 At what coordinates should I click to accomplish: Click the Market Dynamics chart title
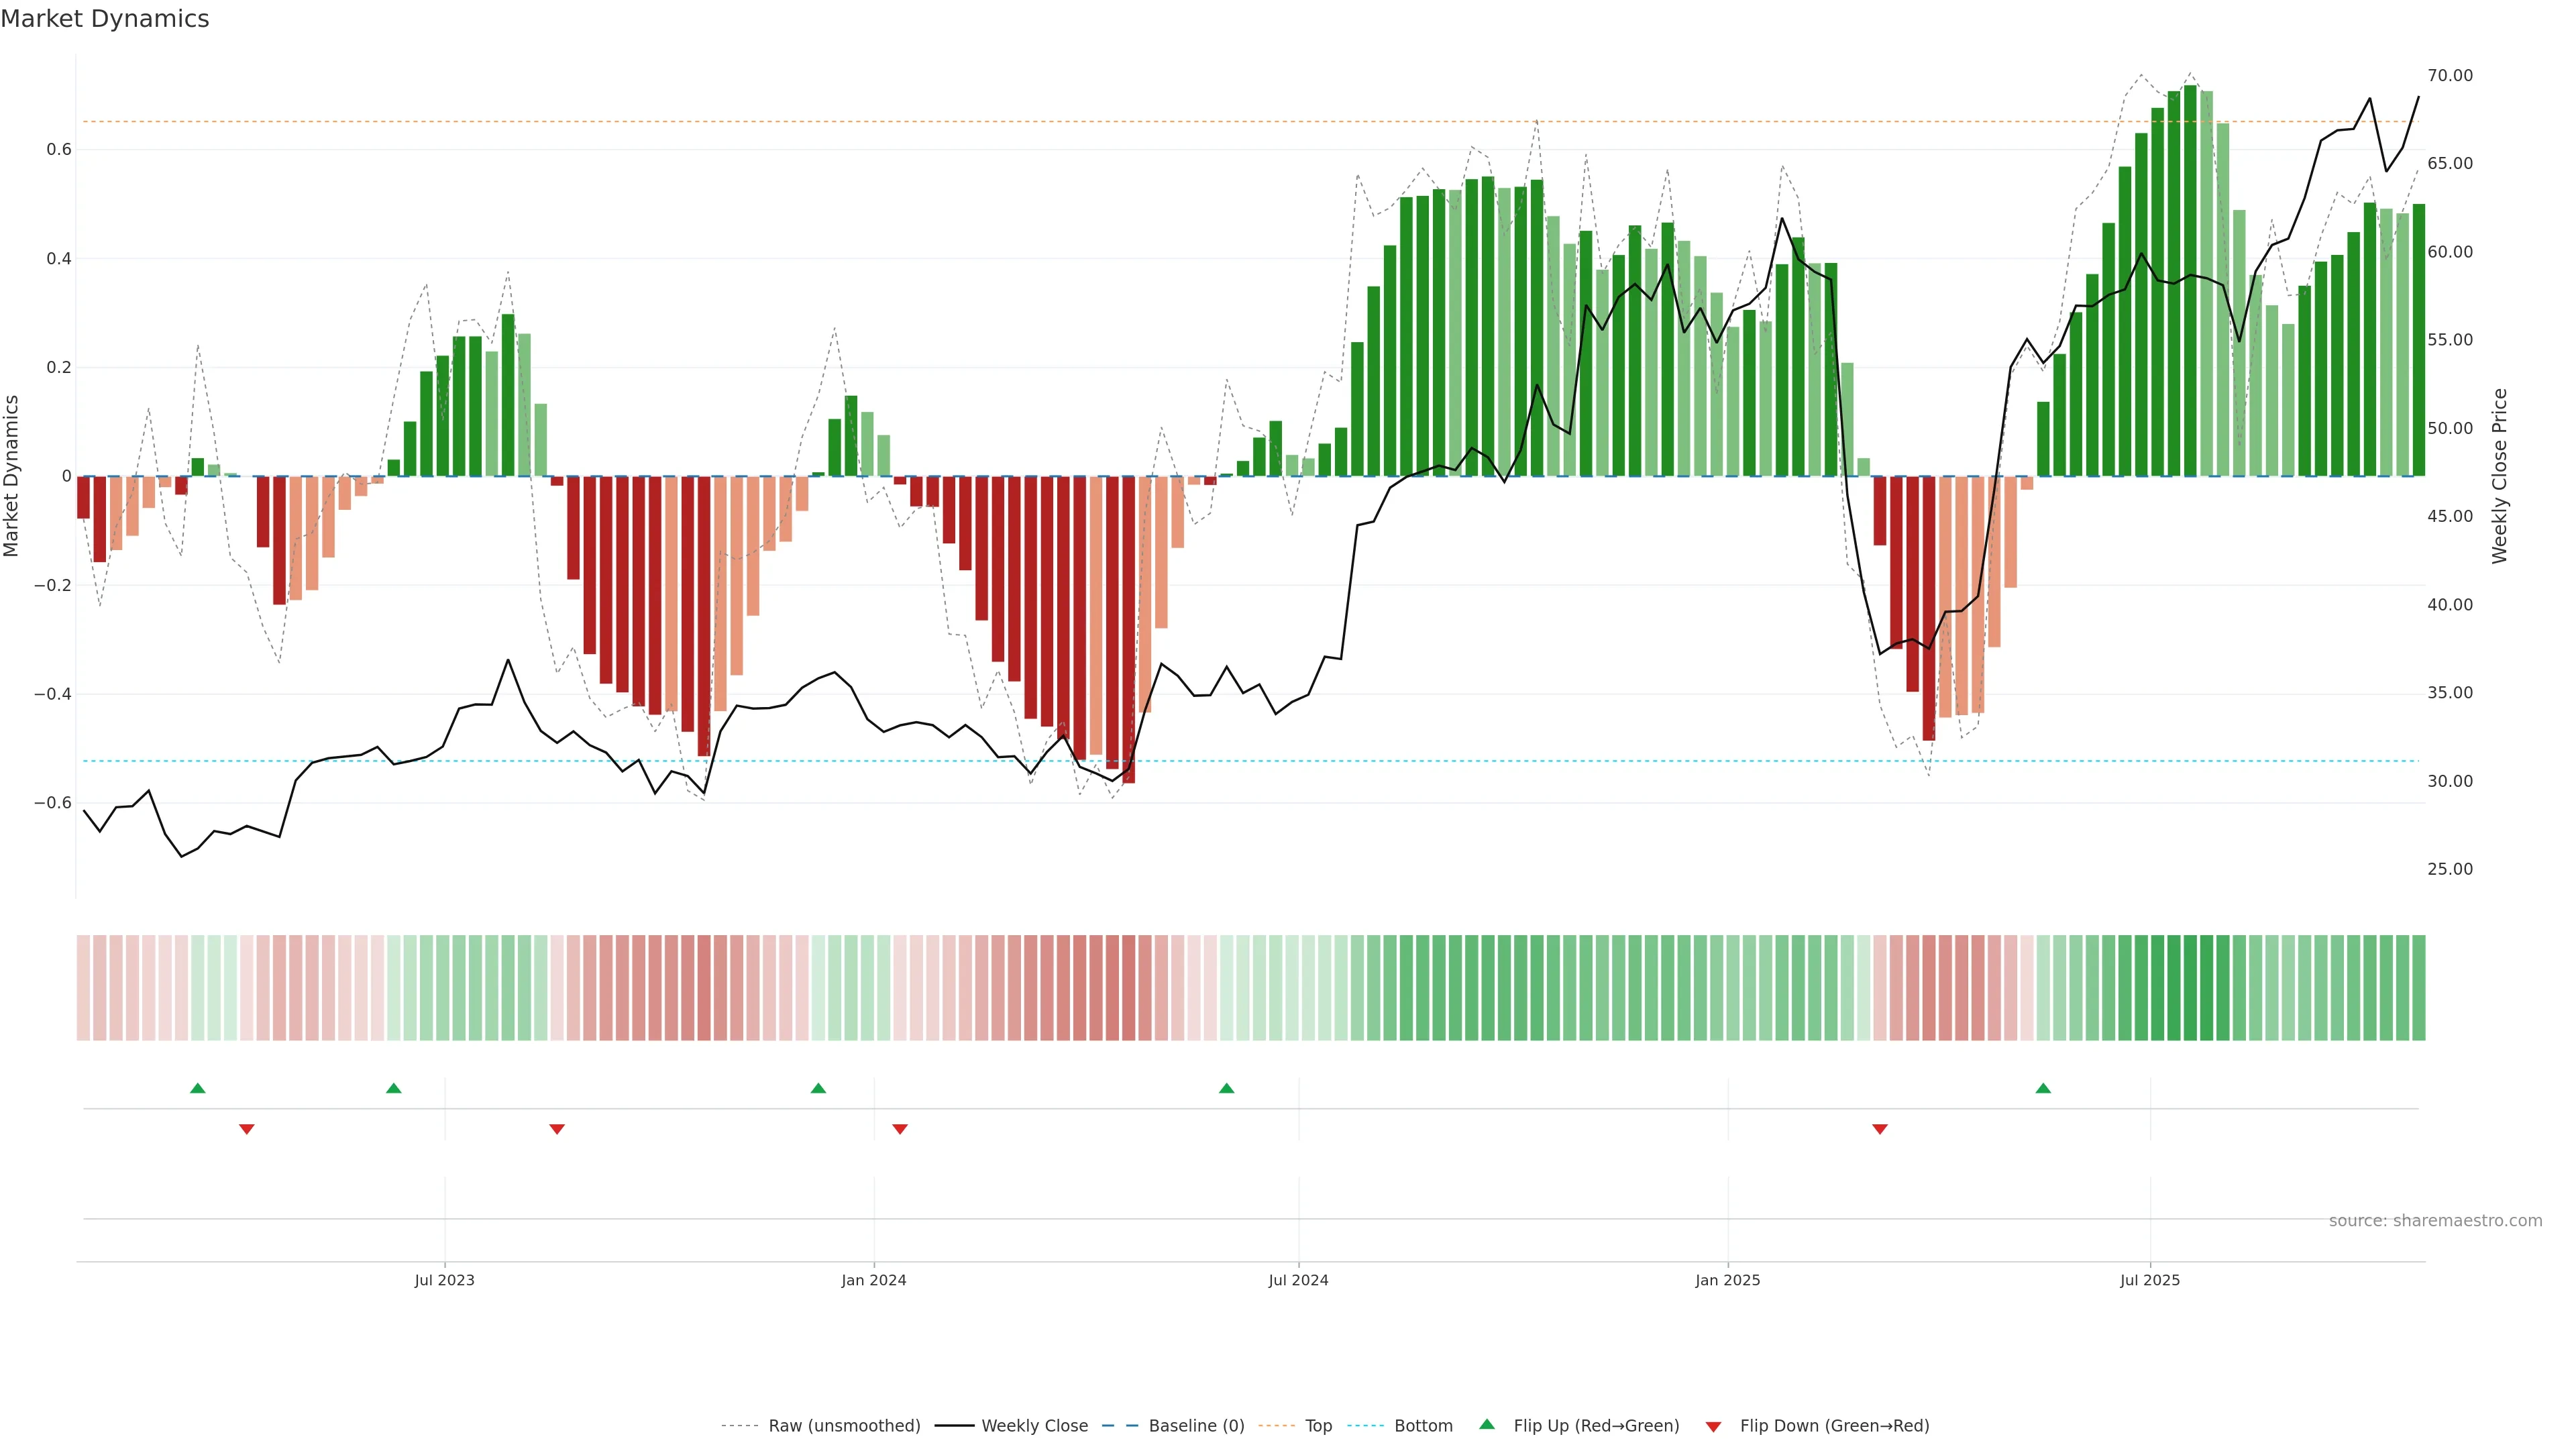click(105, 19)
